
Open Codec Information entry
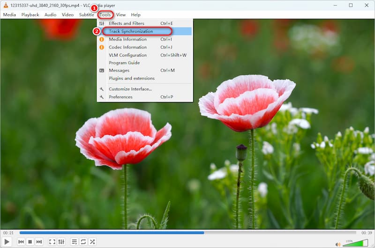pos(145,47)
